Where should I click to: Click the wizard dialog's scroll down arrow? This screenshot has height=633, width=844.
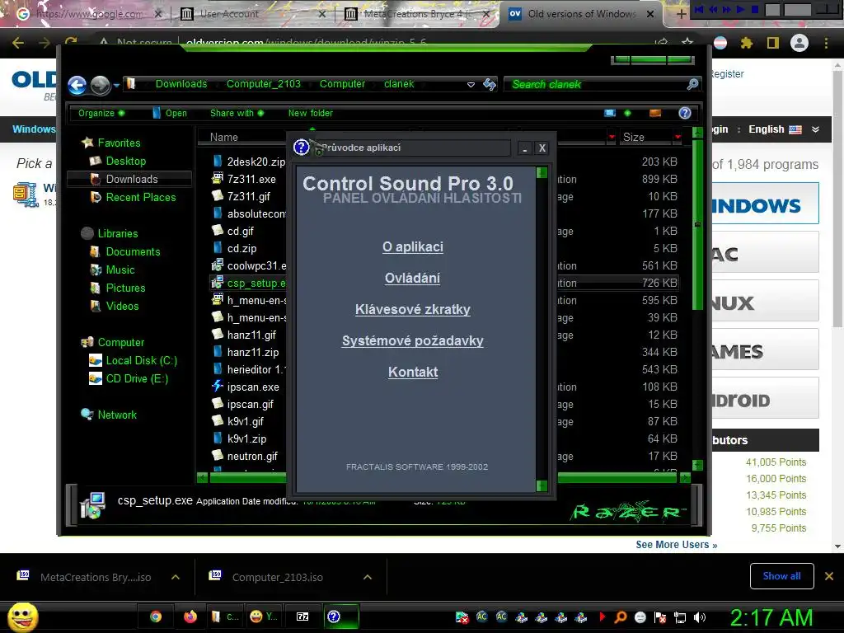542,486
